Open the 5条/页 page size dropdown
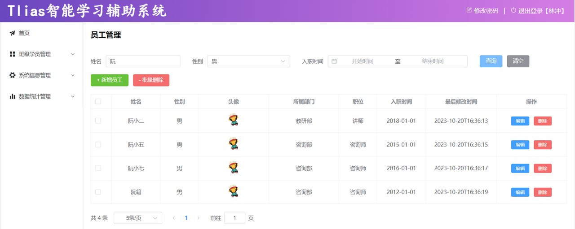 pos(137,218)
